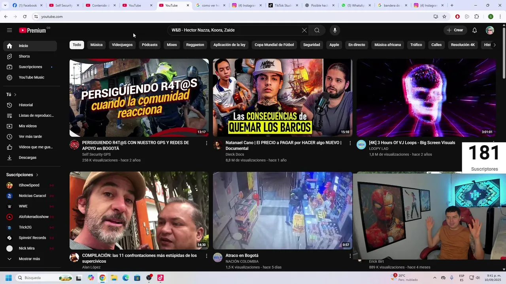506x284 pixels.
Task: Start voice search with the microphone
Action: click(x=335, y=30)
